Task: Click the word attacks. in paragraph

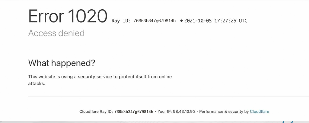Action: [37, 84]
